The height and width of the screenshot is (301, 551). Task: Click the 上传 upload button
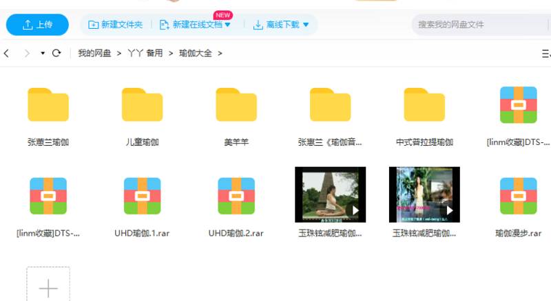(x=37, y=25)
